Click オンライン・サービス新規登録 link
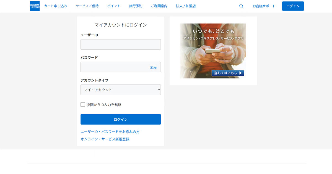332x174 pixels. [105, 139]
